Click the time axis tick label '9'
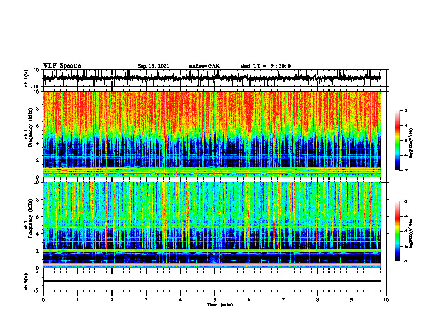Viewport: 435px width, 336px height. [352, 300]
